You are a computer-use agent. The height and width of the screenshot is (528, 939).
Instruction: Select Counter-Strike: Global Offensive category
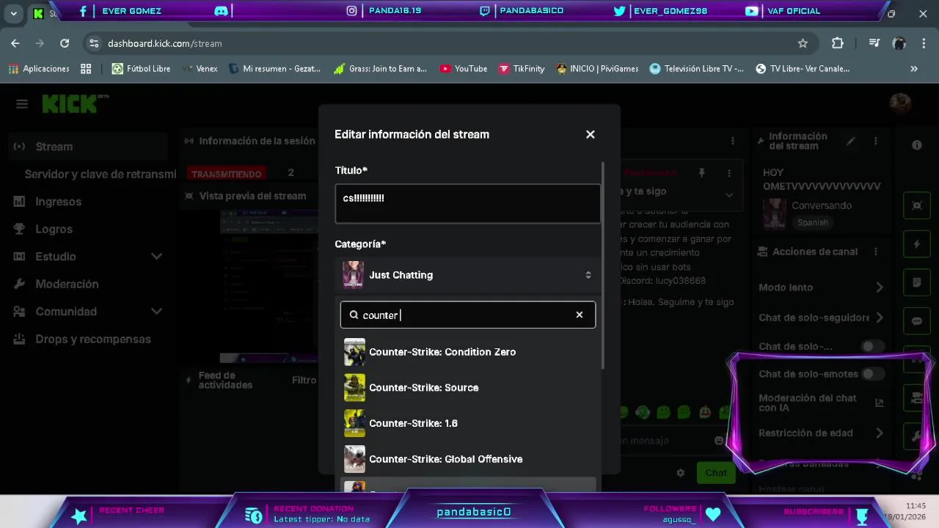pyautogui.click(x=467, y=459)
